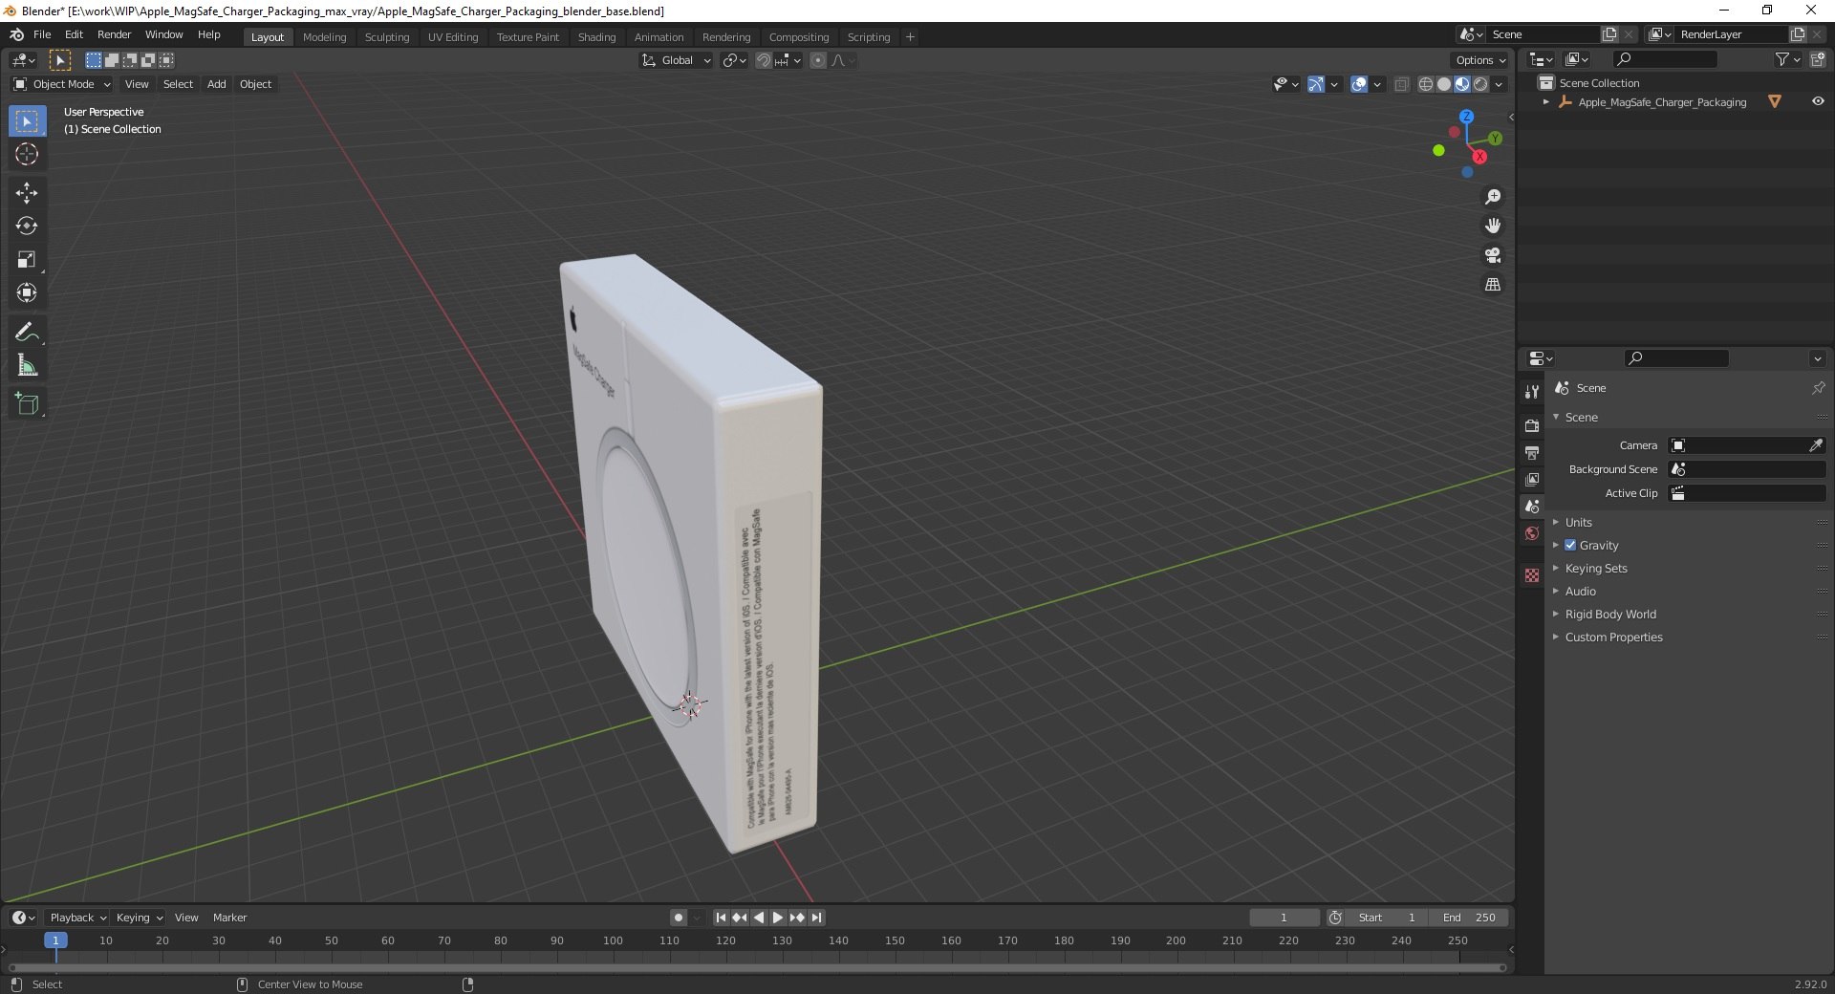The image size is (1835, 994).
Task: Open the Render menu
Action: 114,34
